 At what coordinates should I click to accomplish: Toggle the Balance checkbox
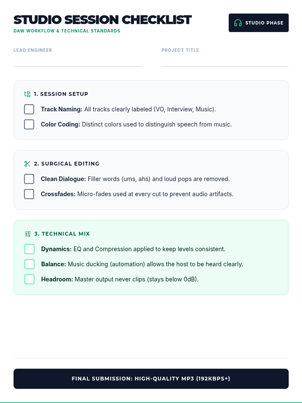(x=29, y=264)
